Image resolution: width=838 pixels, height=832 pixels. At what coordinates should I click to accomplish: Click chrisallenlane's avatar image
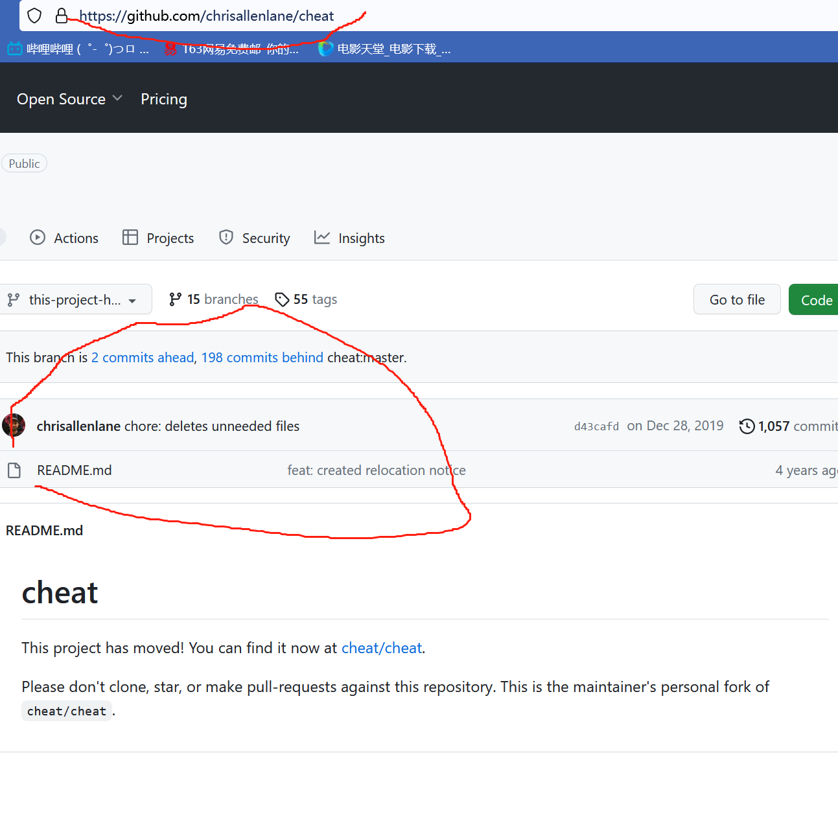14,425
